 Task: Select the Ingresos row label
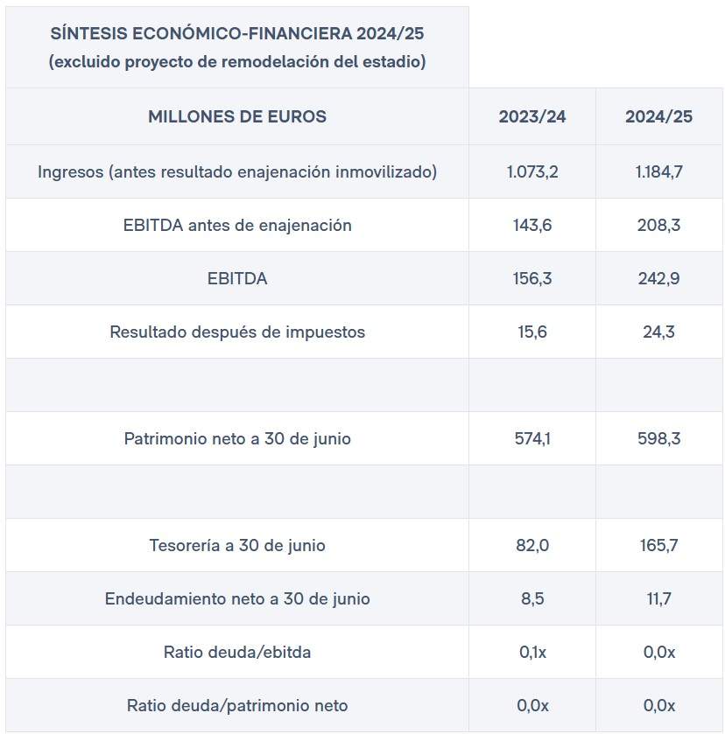[237, 171]
